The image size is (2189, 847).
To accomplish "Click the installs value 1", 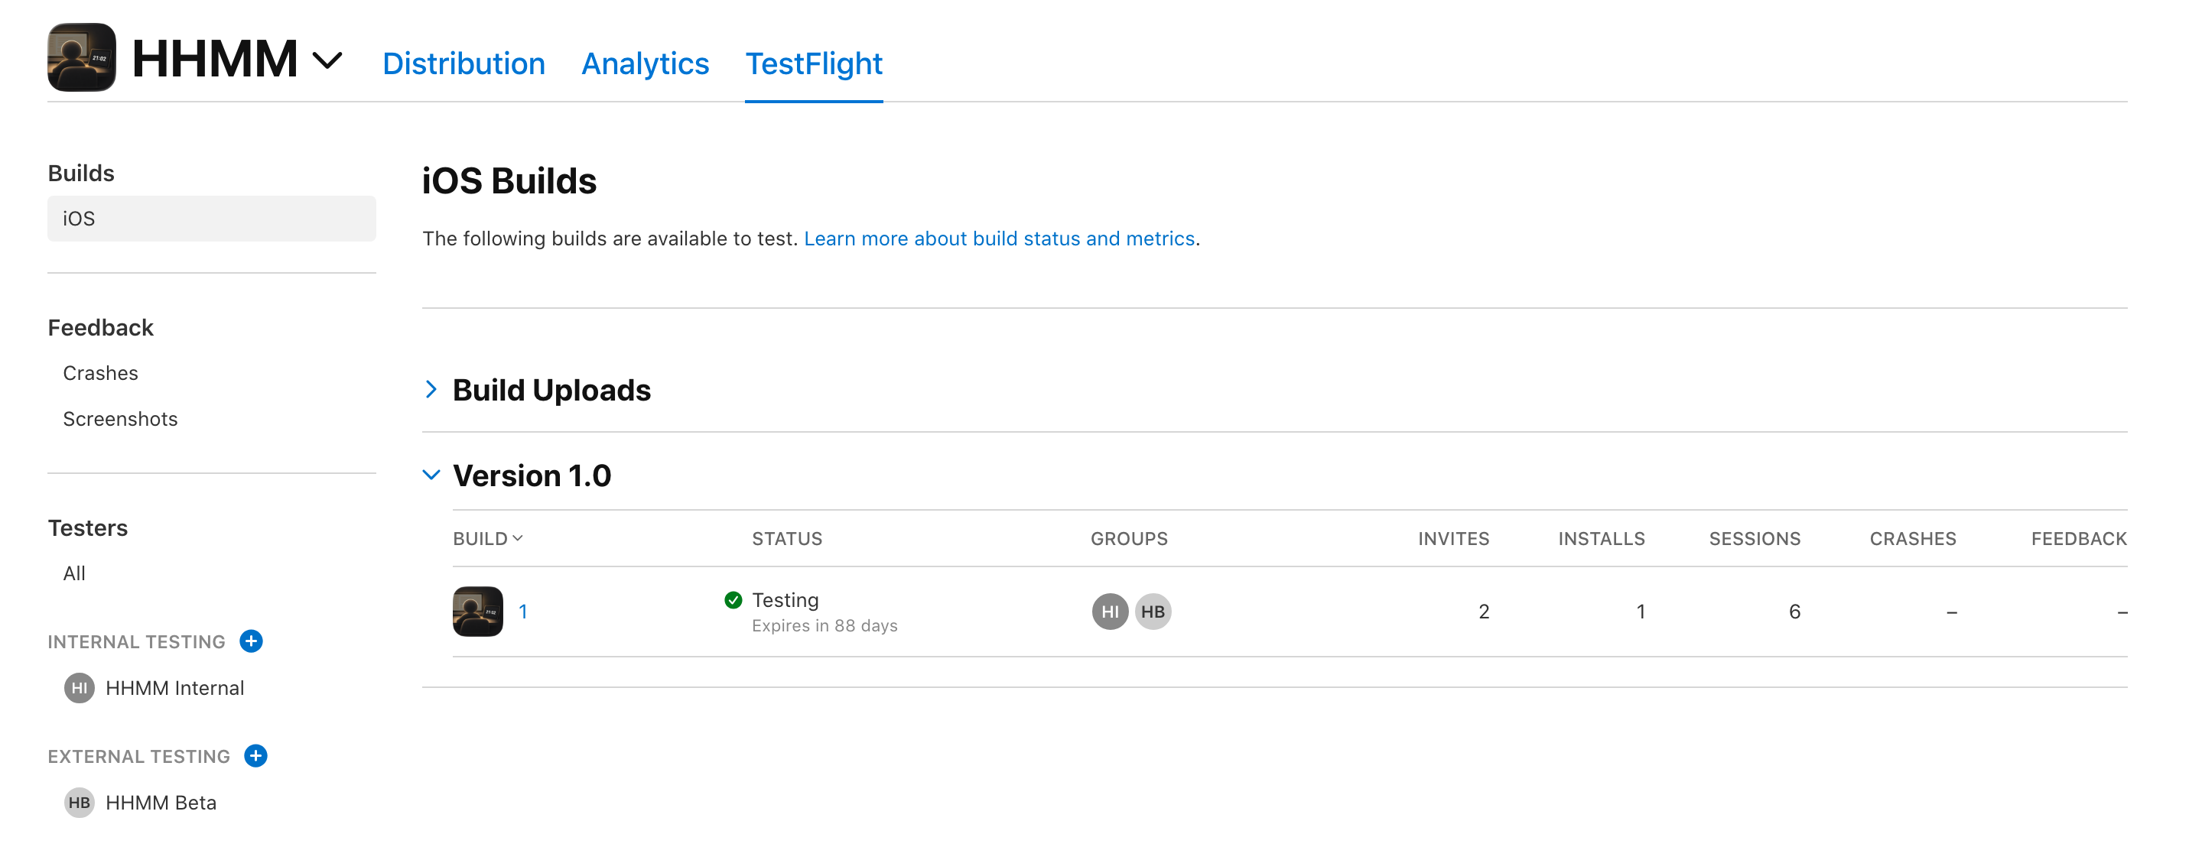I will (1641, 612).
